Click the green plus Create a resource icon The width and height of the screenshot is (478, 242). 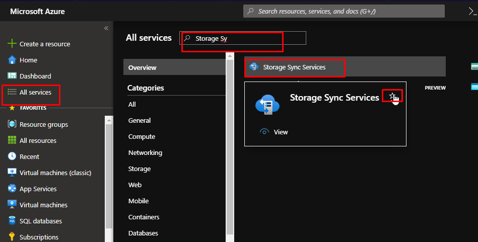tap(12, 44)
